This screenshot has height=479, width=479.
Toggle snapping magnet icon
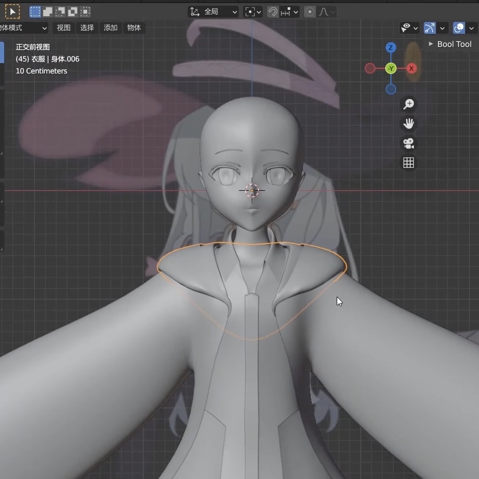(273, 12)
